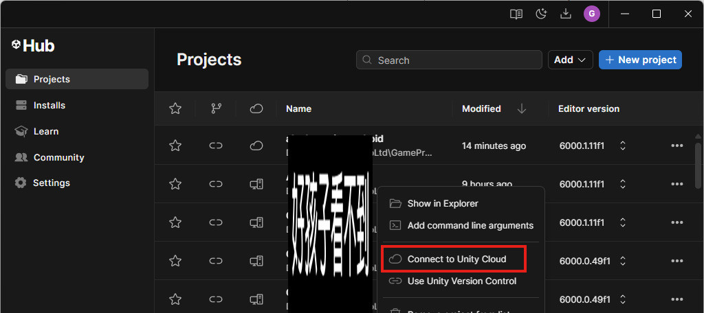Click the Editor version column header
This screenshot has width=704, height=313.
click(x=588, y=108)
